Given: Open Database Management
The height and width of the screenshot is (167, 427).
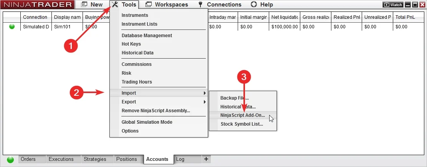Looking at the screenshot, I should click(147, 36).
